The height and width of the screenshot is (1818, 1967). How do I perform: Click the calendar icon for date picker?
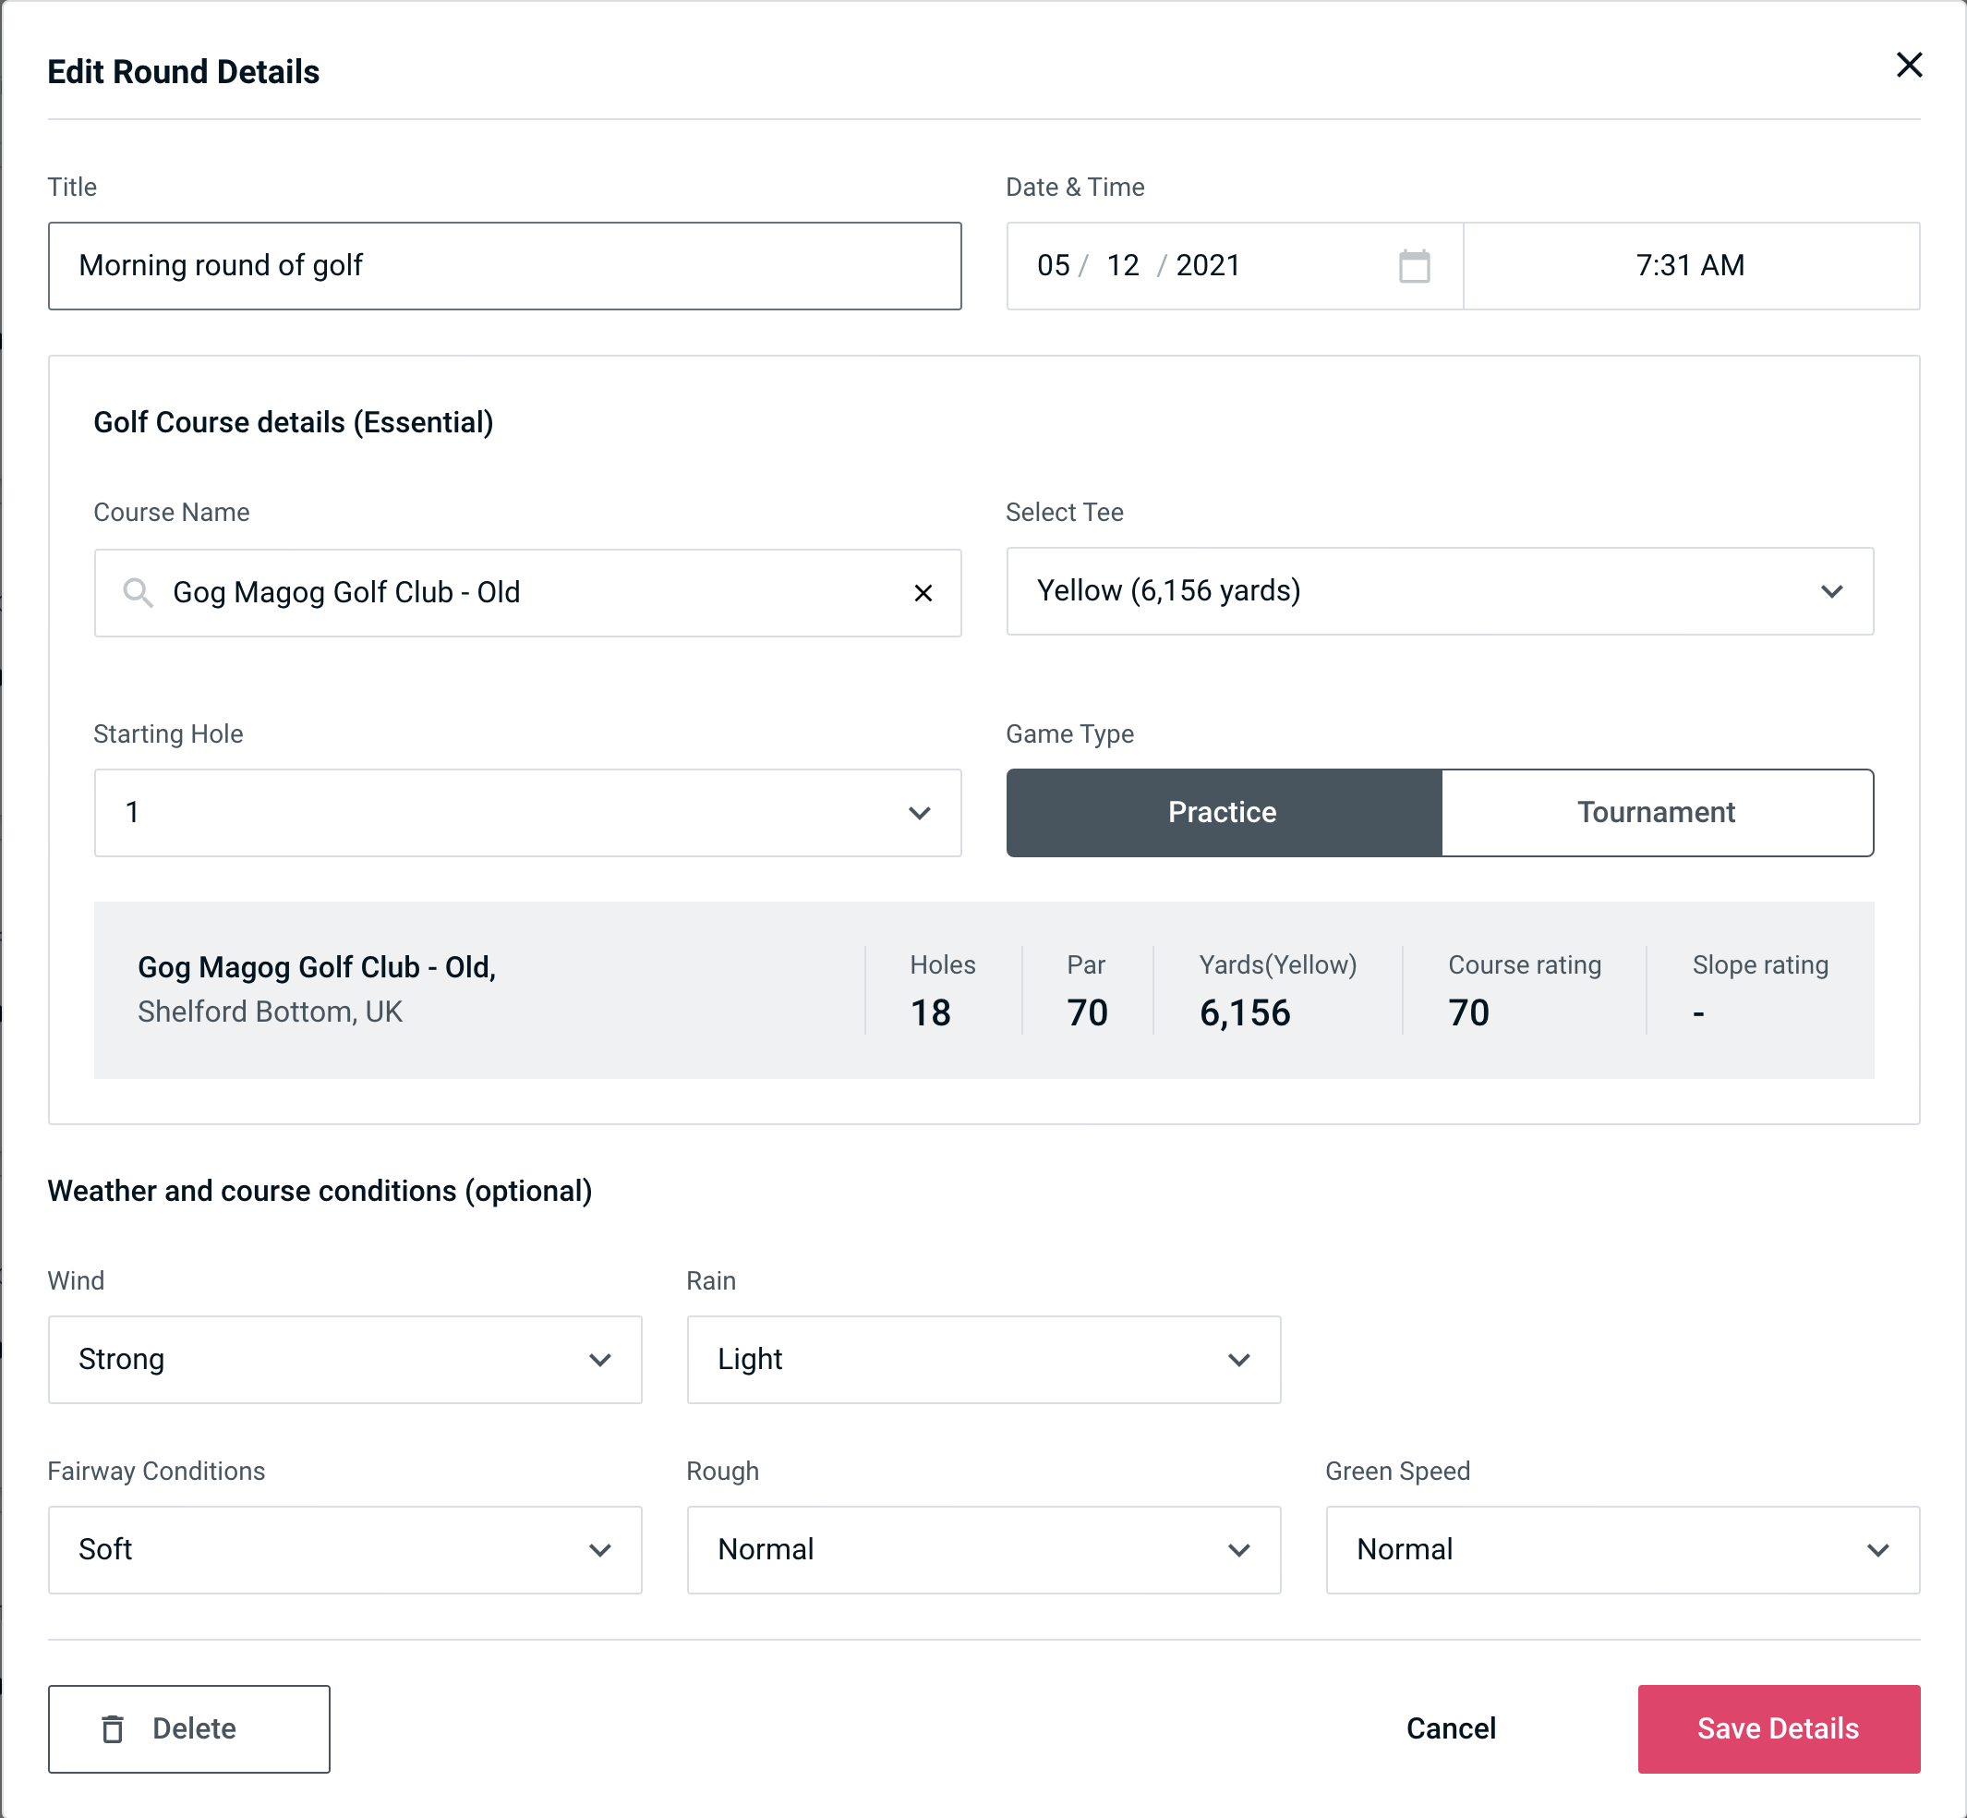point(1412,266)
